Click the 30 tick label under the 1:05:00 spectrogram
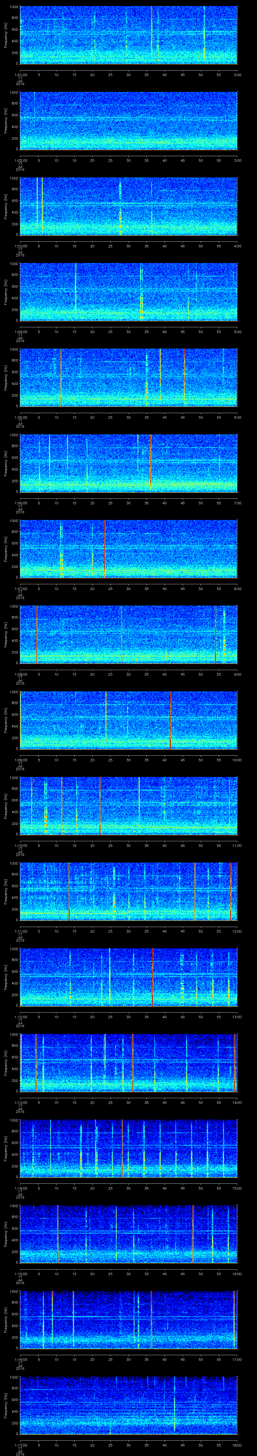Screen dimensions: 257x1456 click(128, 417)
